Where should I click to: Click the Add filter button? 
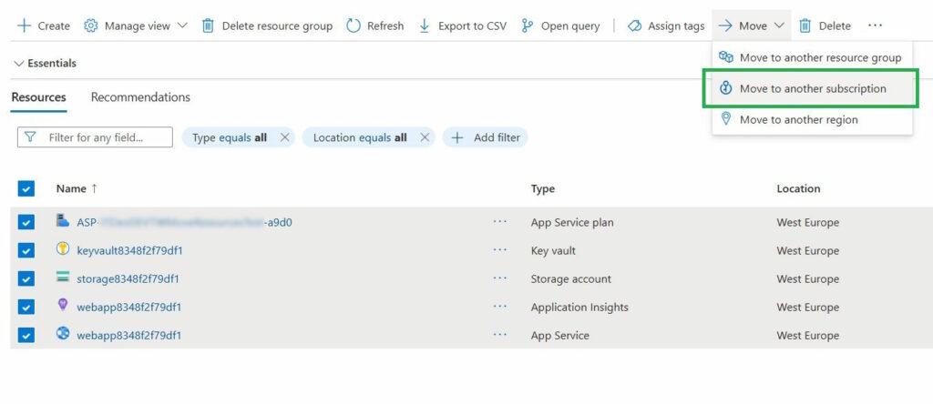click(486, 137)
